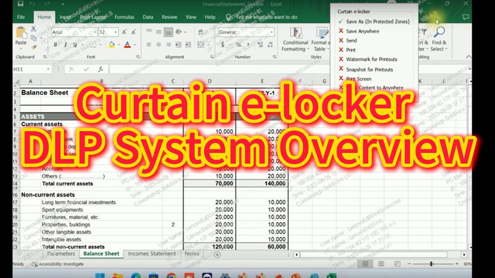Toggle underline formatting

(x=74, y=45)
